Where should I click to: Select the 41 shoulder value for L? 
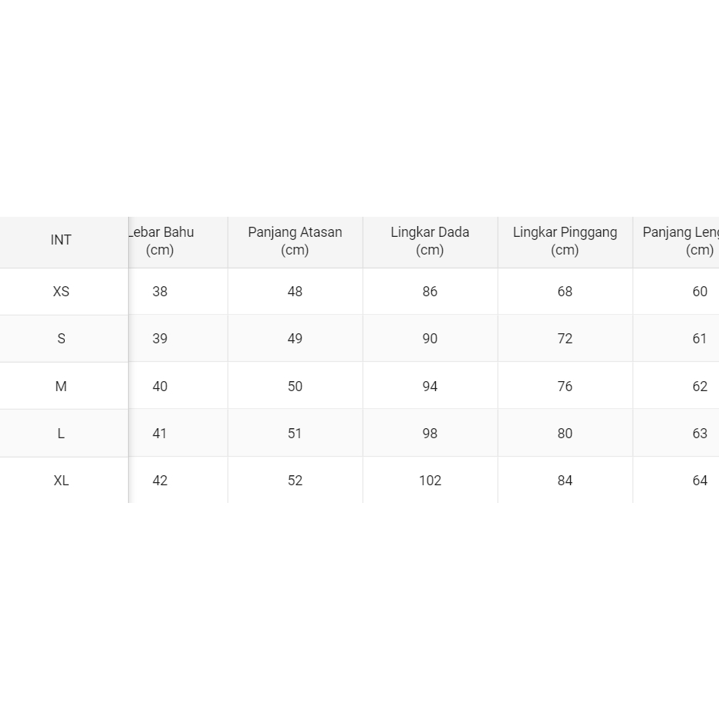coord(160,434)
